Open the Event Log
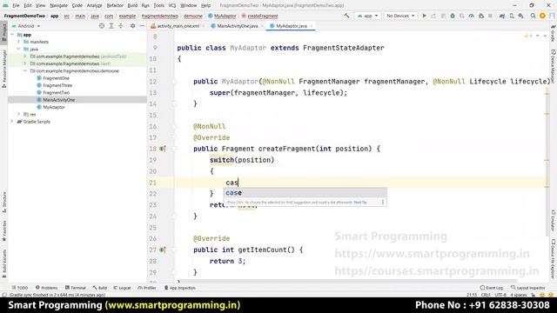The height and width of the screenshot is (313, 557). [x=492, y=288]
